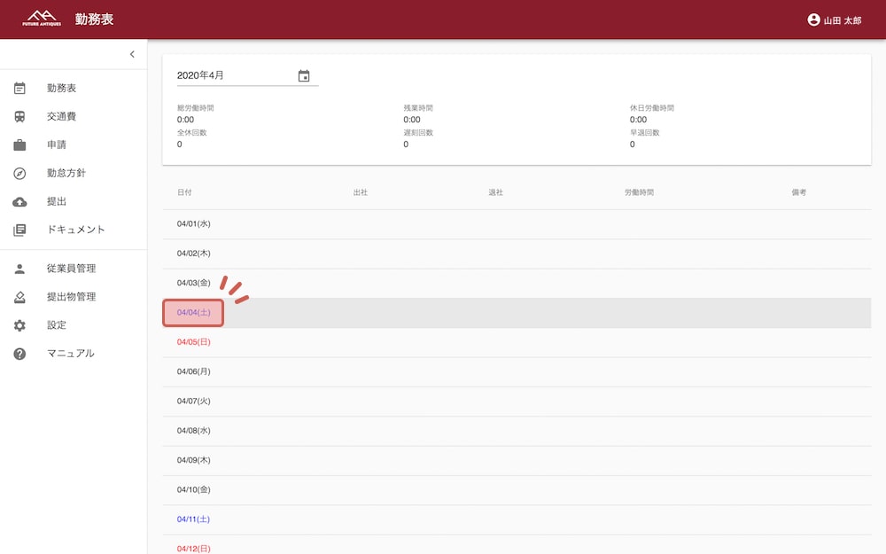Go to the ドキュメント menu item
The image size is (886, 554).
(76, 230)
